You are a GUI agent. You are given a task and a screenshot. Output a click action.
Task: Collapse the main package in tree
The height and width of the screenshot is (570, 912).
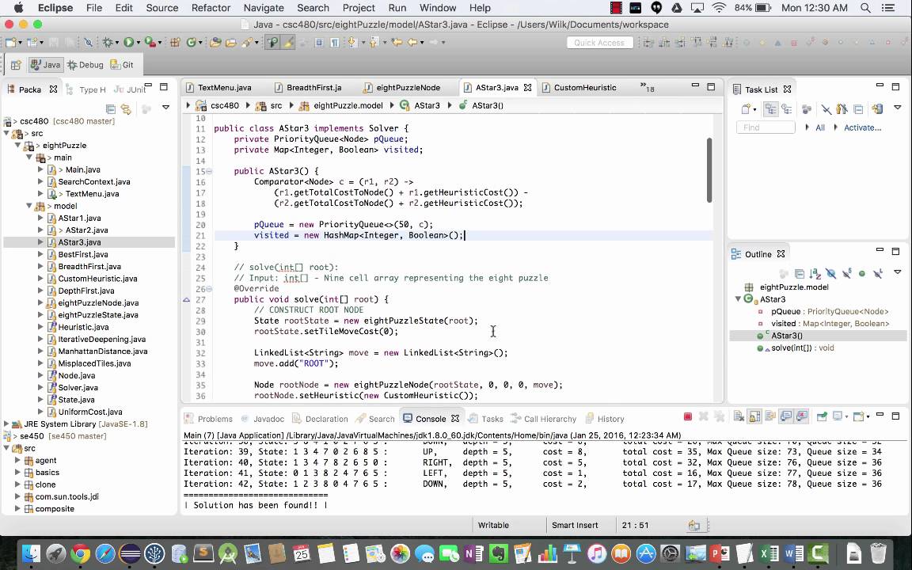(x=28, y=158)
